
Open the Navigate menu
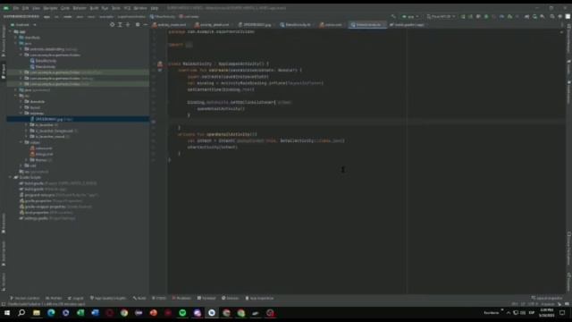click(50, 8)
